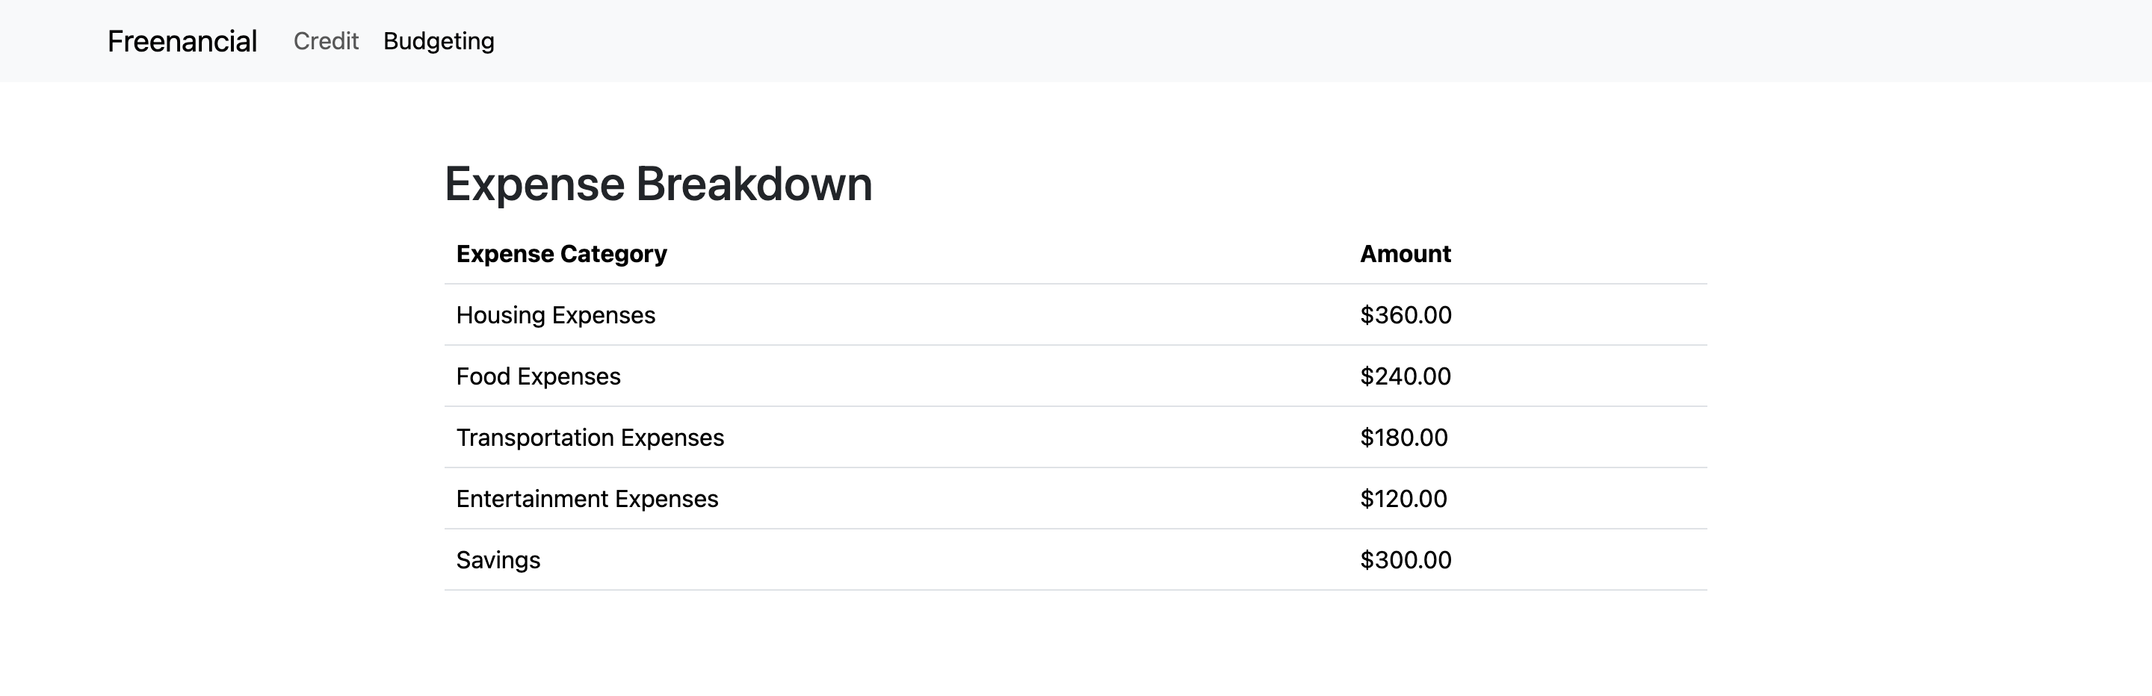Click empty gray navbar area right of Budgeting
Viewport: 2152px width, 696px height.
[x=1253, y=41]
